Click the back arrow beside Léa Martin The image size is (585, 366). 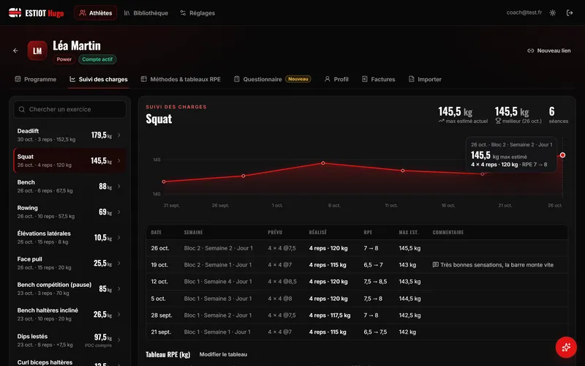click(x=15, y=51)
